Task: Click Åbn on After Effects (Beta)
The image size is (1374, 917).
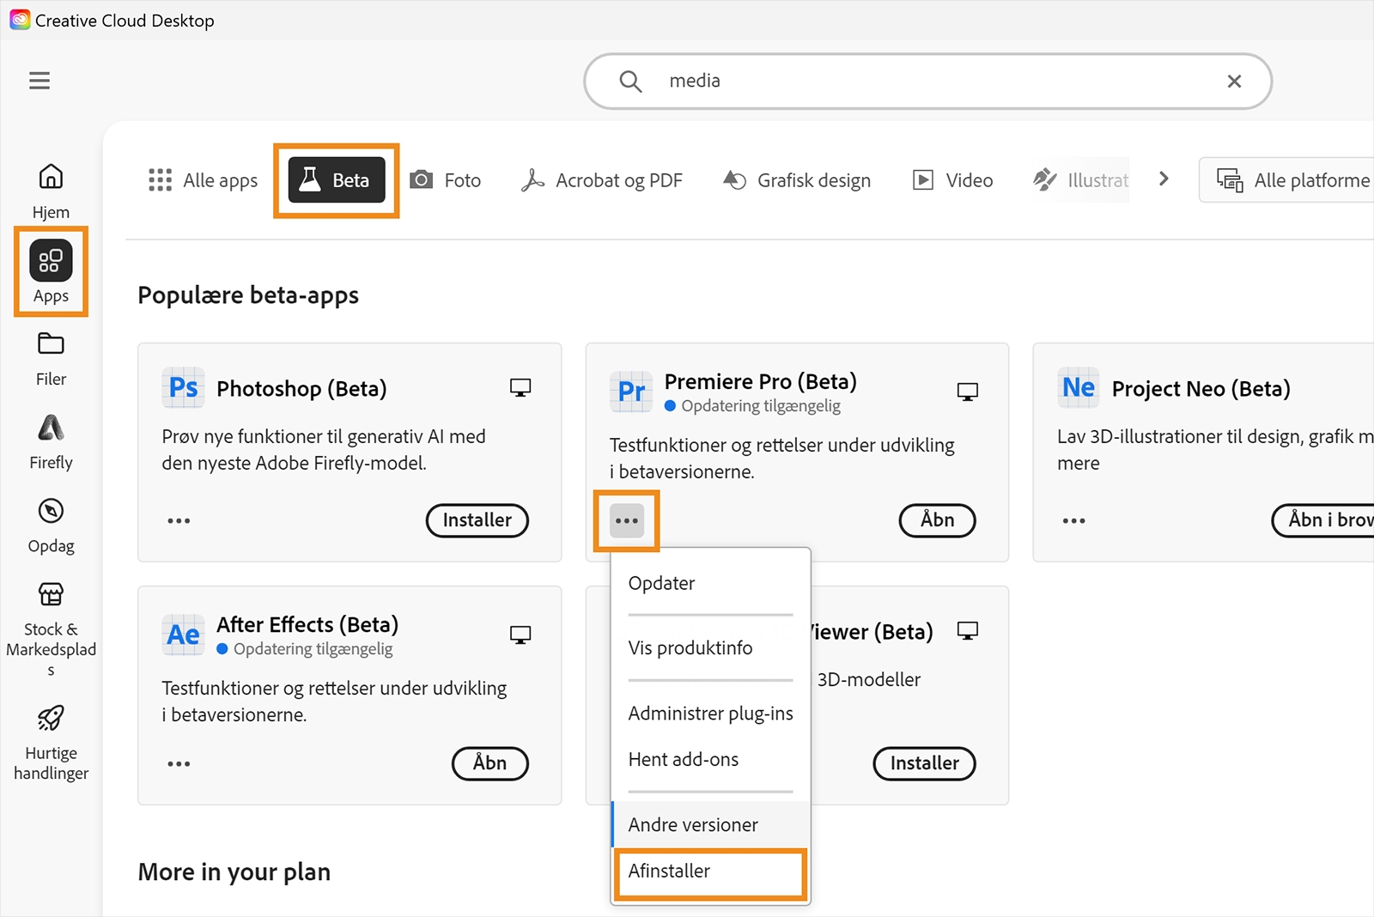Action: tap(489, 763)
